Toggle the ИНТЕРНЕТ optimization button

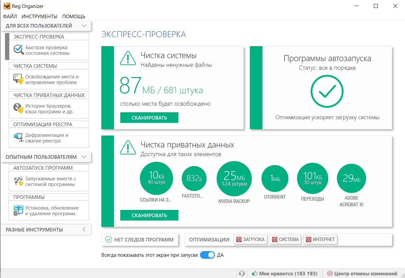coord(320,239)
